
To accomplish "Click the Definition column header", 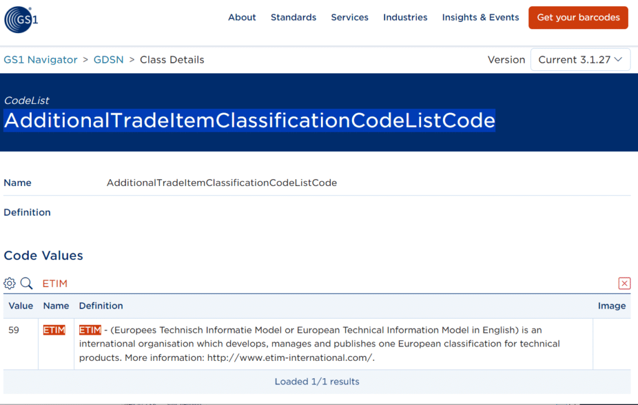I will [101, 305].
